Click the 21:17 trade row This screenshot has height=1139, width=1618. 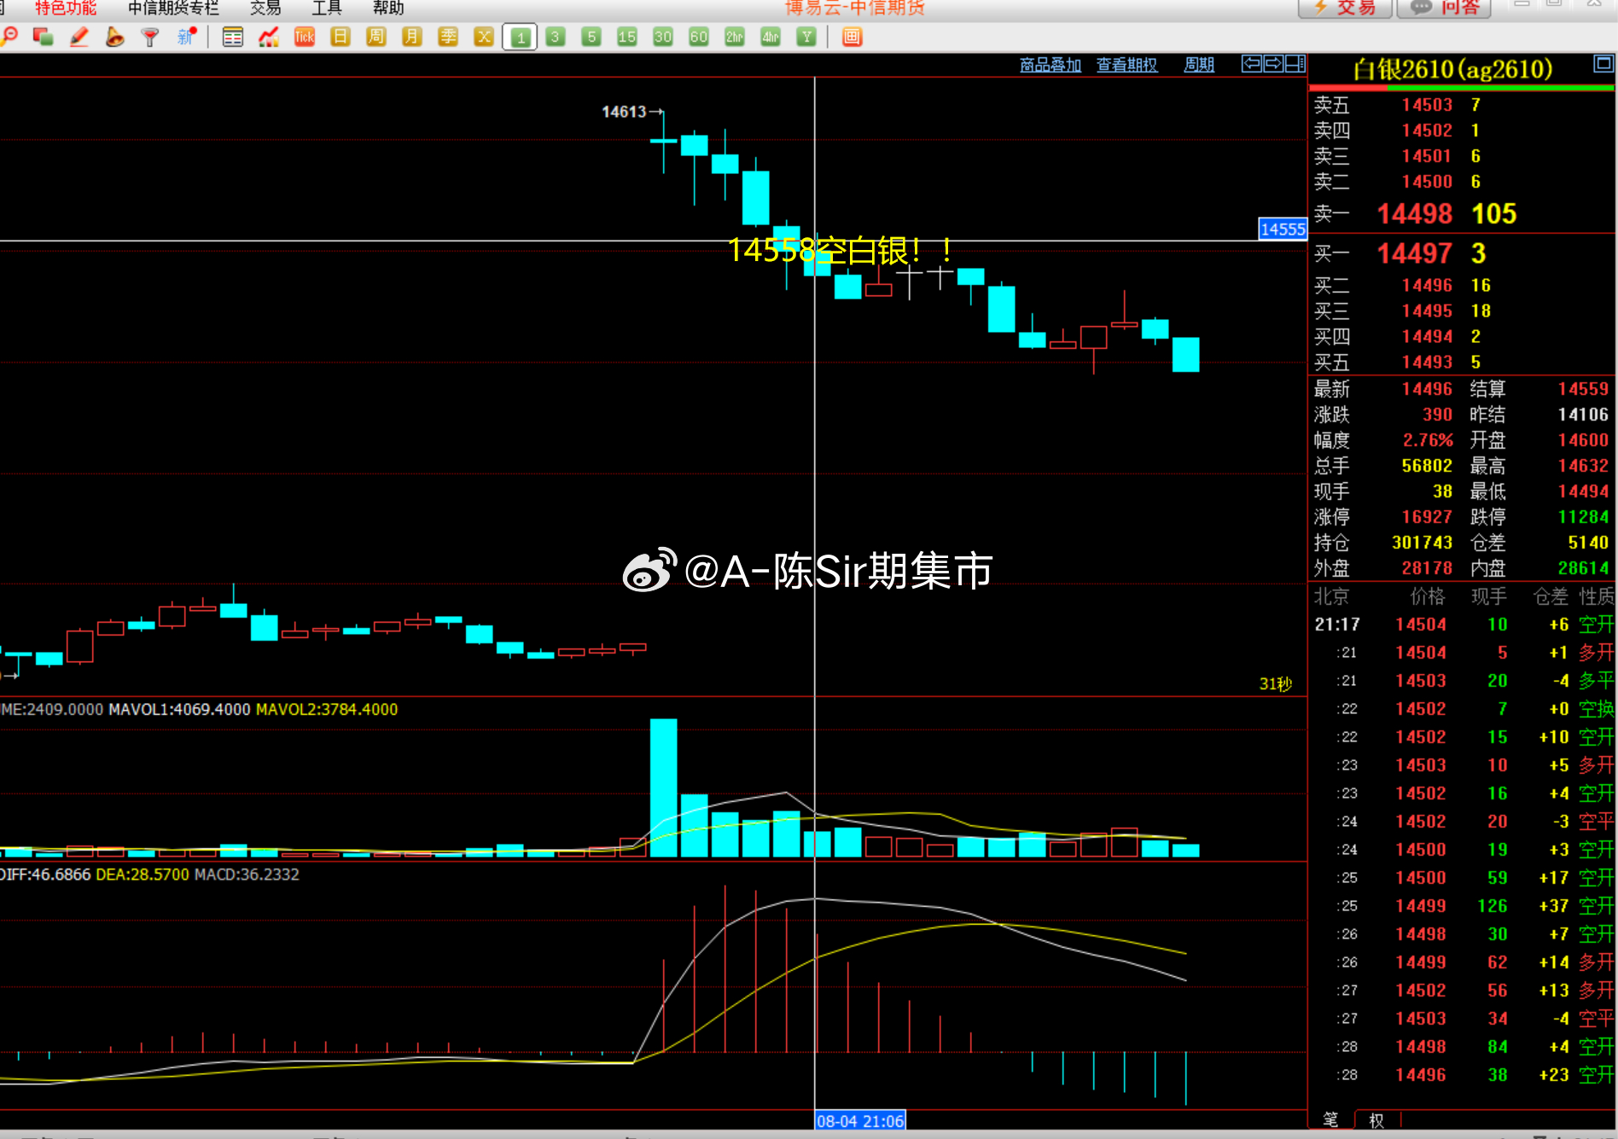[1463, 625]
